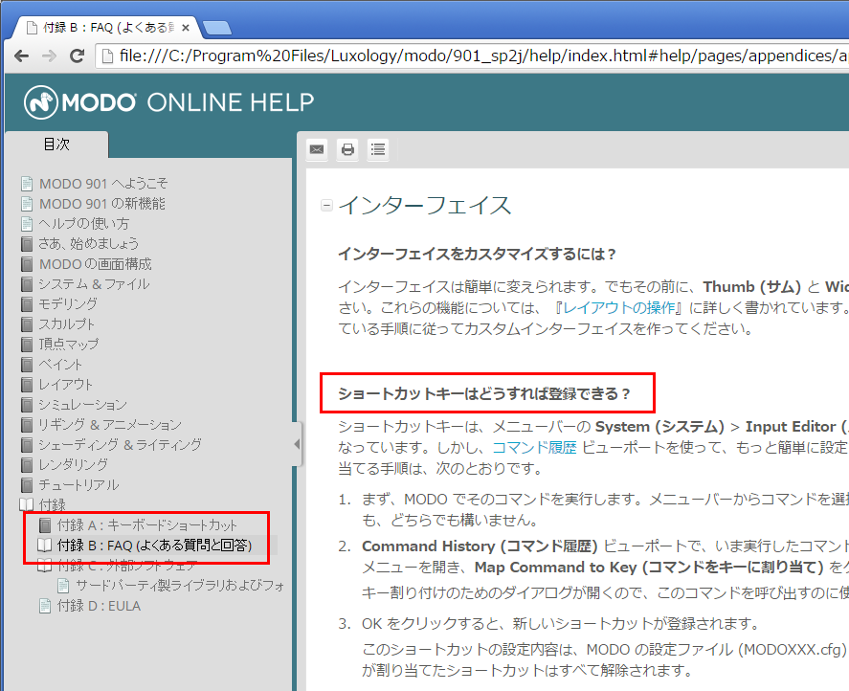Click heading インターフェイスをカスタマイズするには？

point(478,254)
